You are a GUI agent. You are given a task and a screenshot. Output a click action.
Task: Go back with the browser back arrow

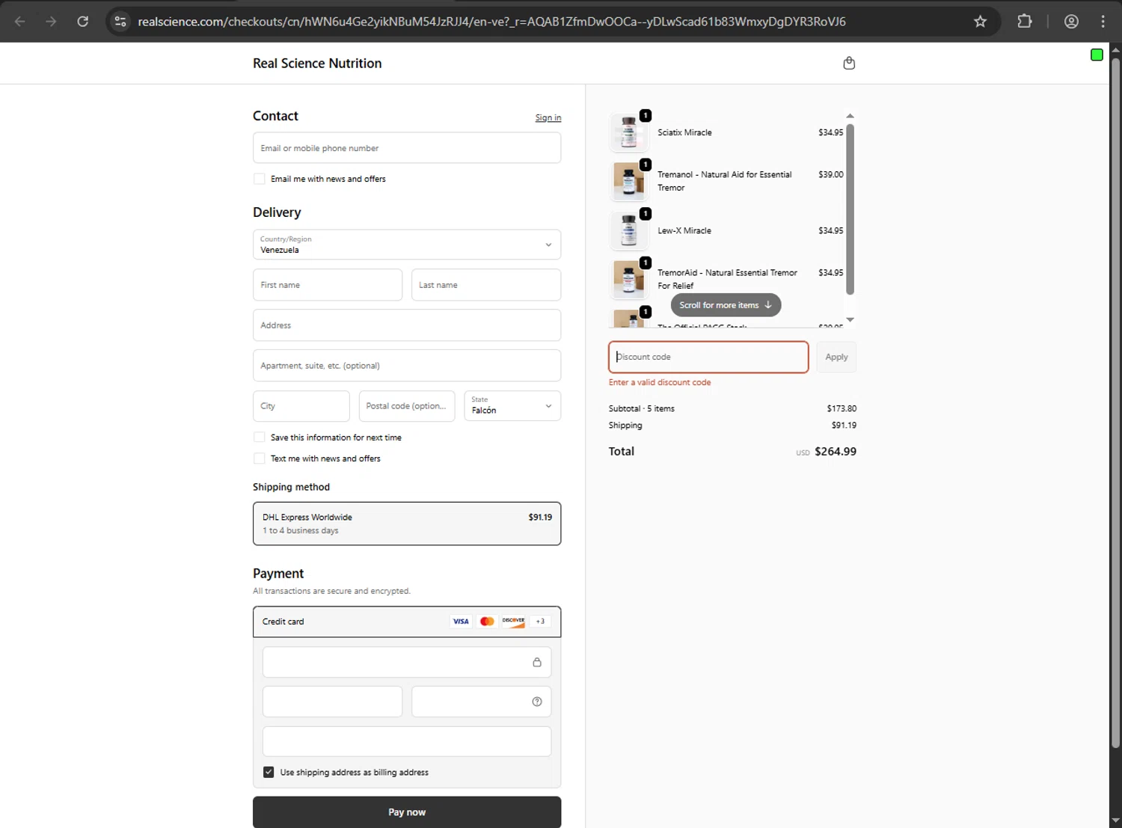[x=20, y=22]
